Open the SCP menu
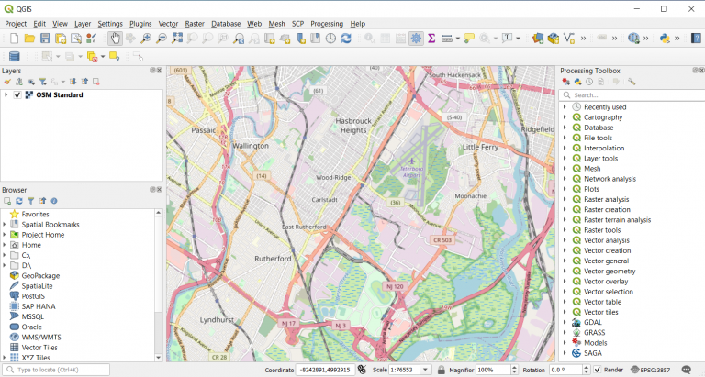 coord(297,24)
